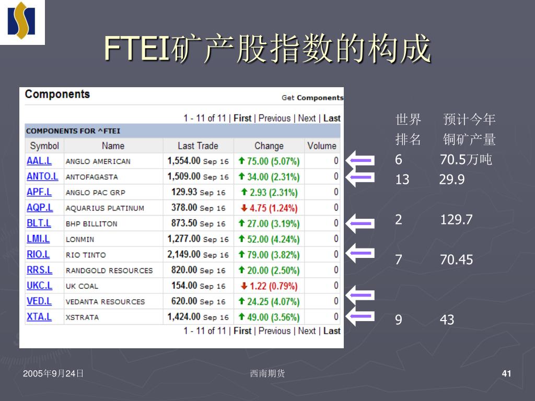Open the RIO.L symbol link
535x401 pixels.
click(38, 255)
